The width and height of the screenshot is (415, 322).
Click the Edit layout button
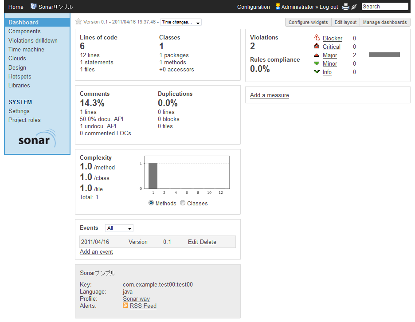(346, 22)
